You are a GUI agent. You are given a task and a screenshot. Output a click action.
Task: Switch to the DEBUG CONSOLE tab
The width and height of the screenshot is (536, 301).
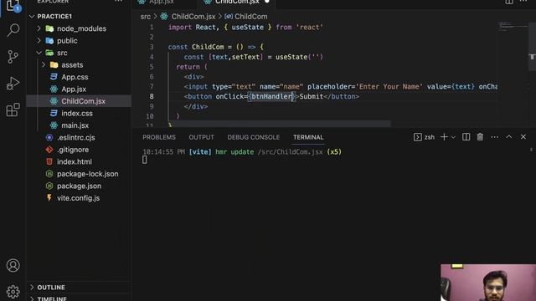click(253, 137)
